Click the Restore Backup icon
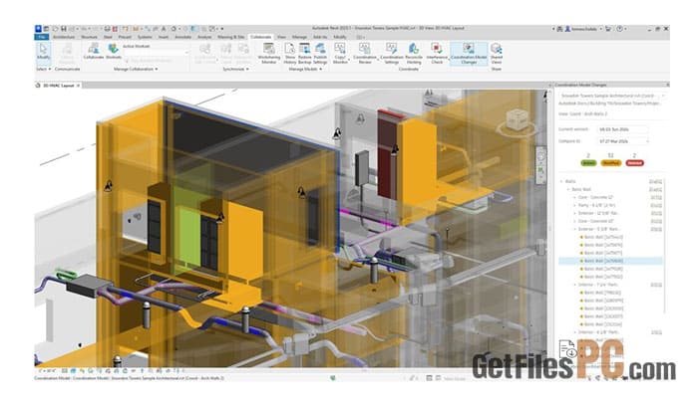698x408 pixels. click(304, 54)
